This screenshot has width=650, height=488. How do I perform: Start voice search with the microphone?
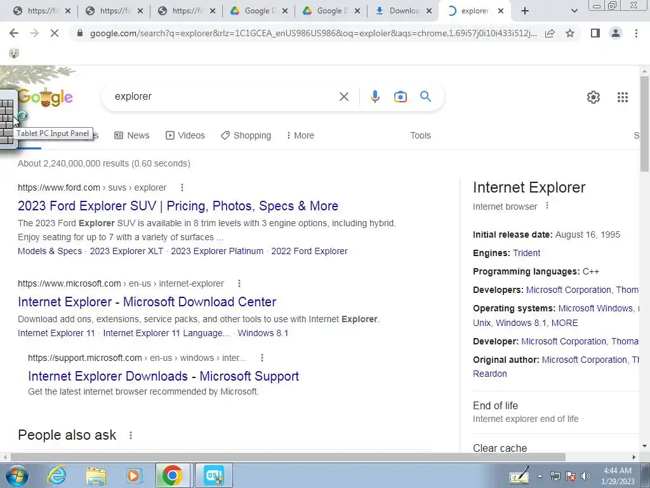tap(375, 97)
